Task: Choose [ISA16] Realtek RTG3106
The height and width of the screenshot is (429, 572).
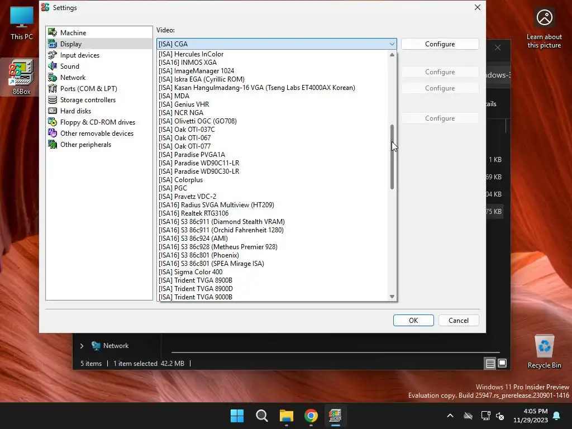Action: [273, 213]
